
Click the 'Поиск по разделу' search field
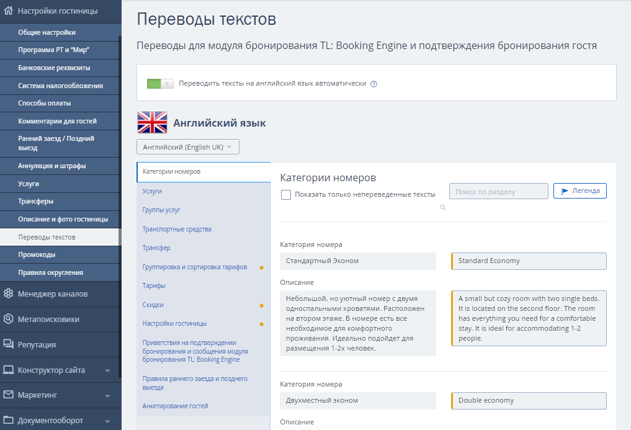pyautogui.click(x=499, y=192)
